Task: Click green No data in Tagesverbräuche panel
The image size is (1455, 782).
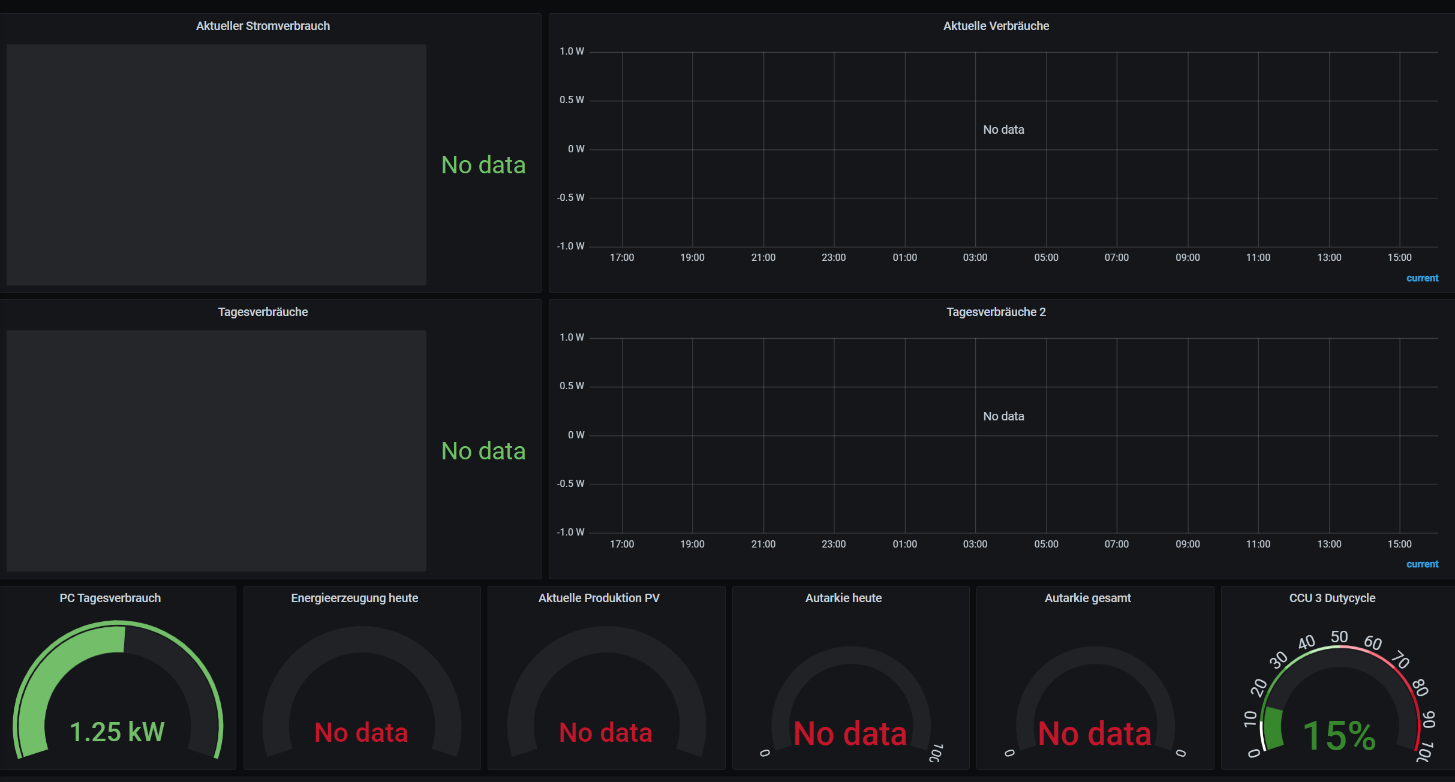Action: pyautogui.click(x=483, y=451)
